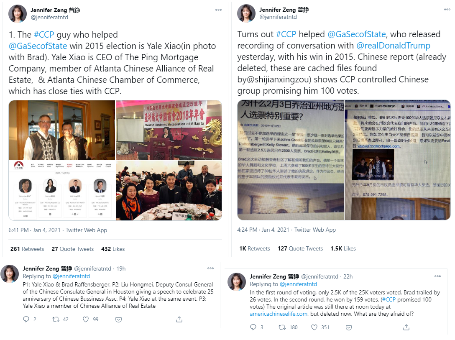Retweet the 19h reply with 42 retweets
Viewport: 455px width, 340px height.
(56, 320)
